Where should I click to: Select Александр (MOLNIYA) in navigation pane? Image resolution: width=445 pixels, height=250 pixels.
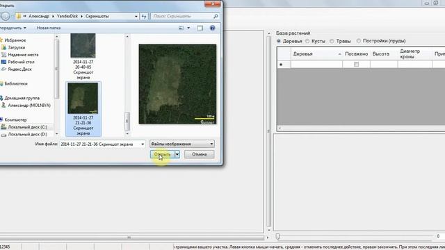(x=29, y=105)
